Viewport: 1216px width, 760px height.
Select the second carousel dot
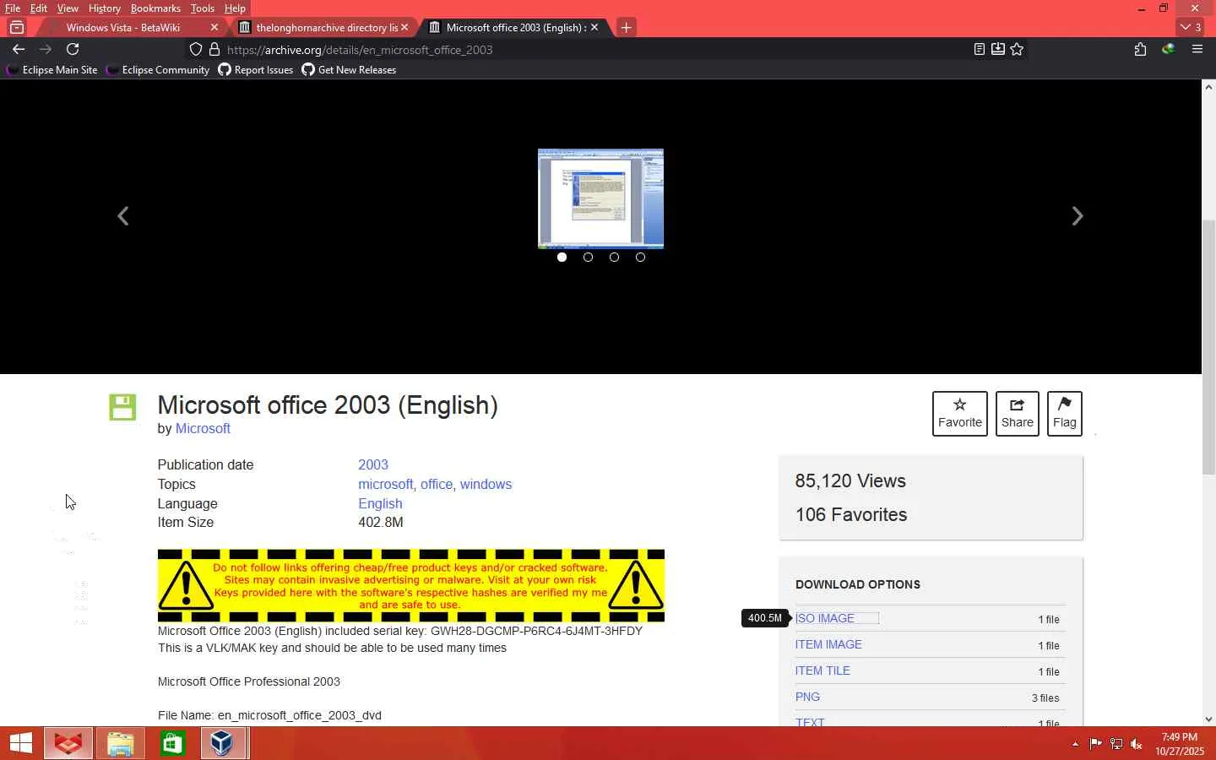588,257
